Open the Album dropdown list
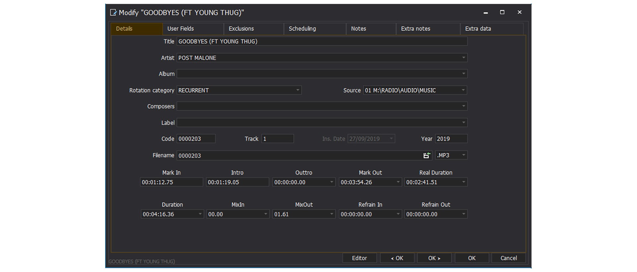The image size is (637, 272). tap(463, 73)
